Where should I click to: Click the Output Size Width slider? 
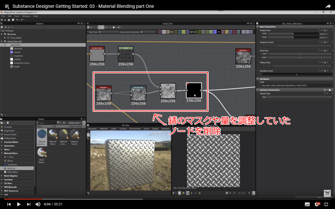[x=293, y=34]
